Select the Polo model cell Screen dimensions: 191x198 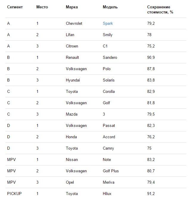coord(107,69)
